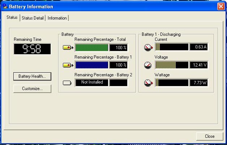Click the Not Installed Battery 2 field

pyautogui.click(x=92, y=82)
